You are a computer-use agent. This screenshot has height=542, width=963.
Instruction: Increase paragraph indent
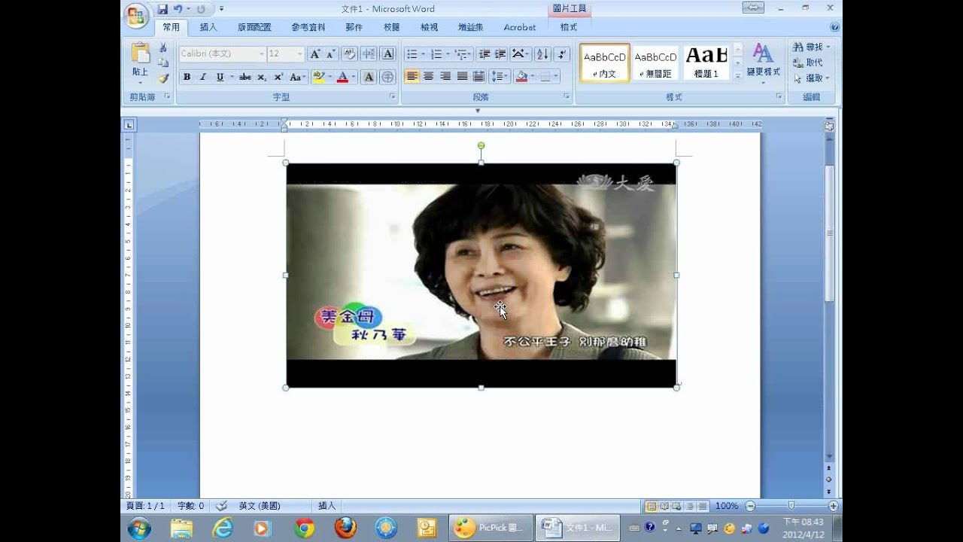click(500, 53)
